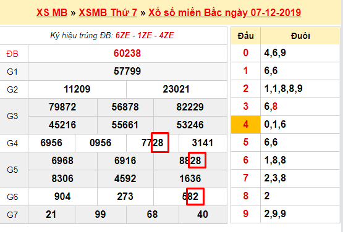Click the Đầu column header
Screen dimensions: 343x232
click(x=245, y=36)
